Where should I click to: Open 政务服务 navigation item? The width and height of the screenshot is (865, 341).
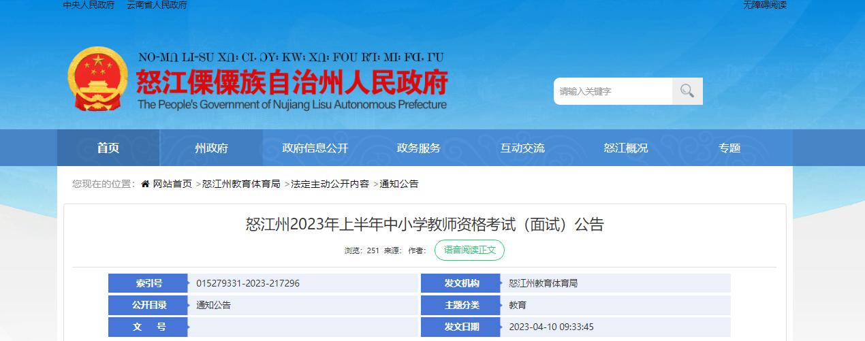point(419,148)
